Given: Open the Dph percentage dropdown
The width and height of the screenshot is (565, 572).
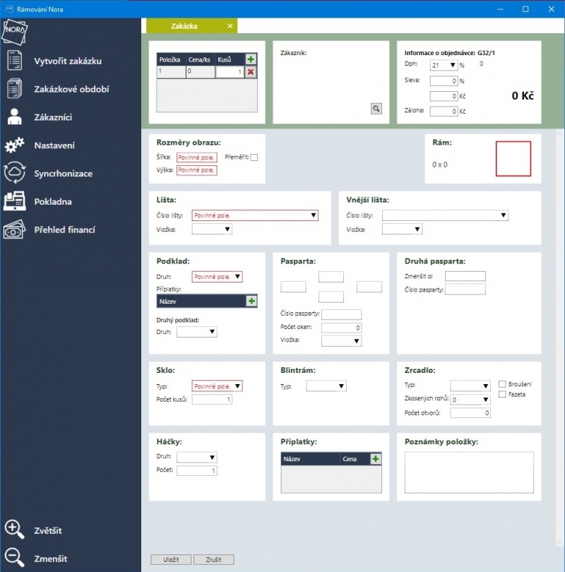Looking at the screenshot, I should click(x=452, y=65).
